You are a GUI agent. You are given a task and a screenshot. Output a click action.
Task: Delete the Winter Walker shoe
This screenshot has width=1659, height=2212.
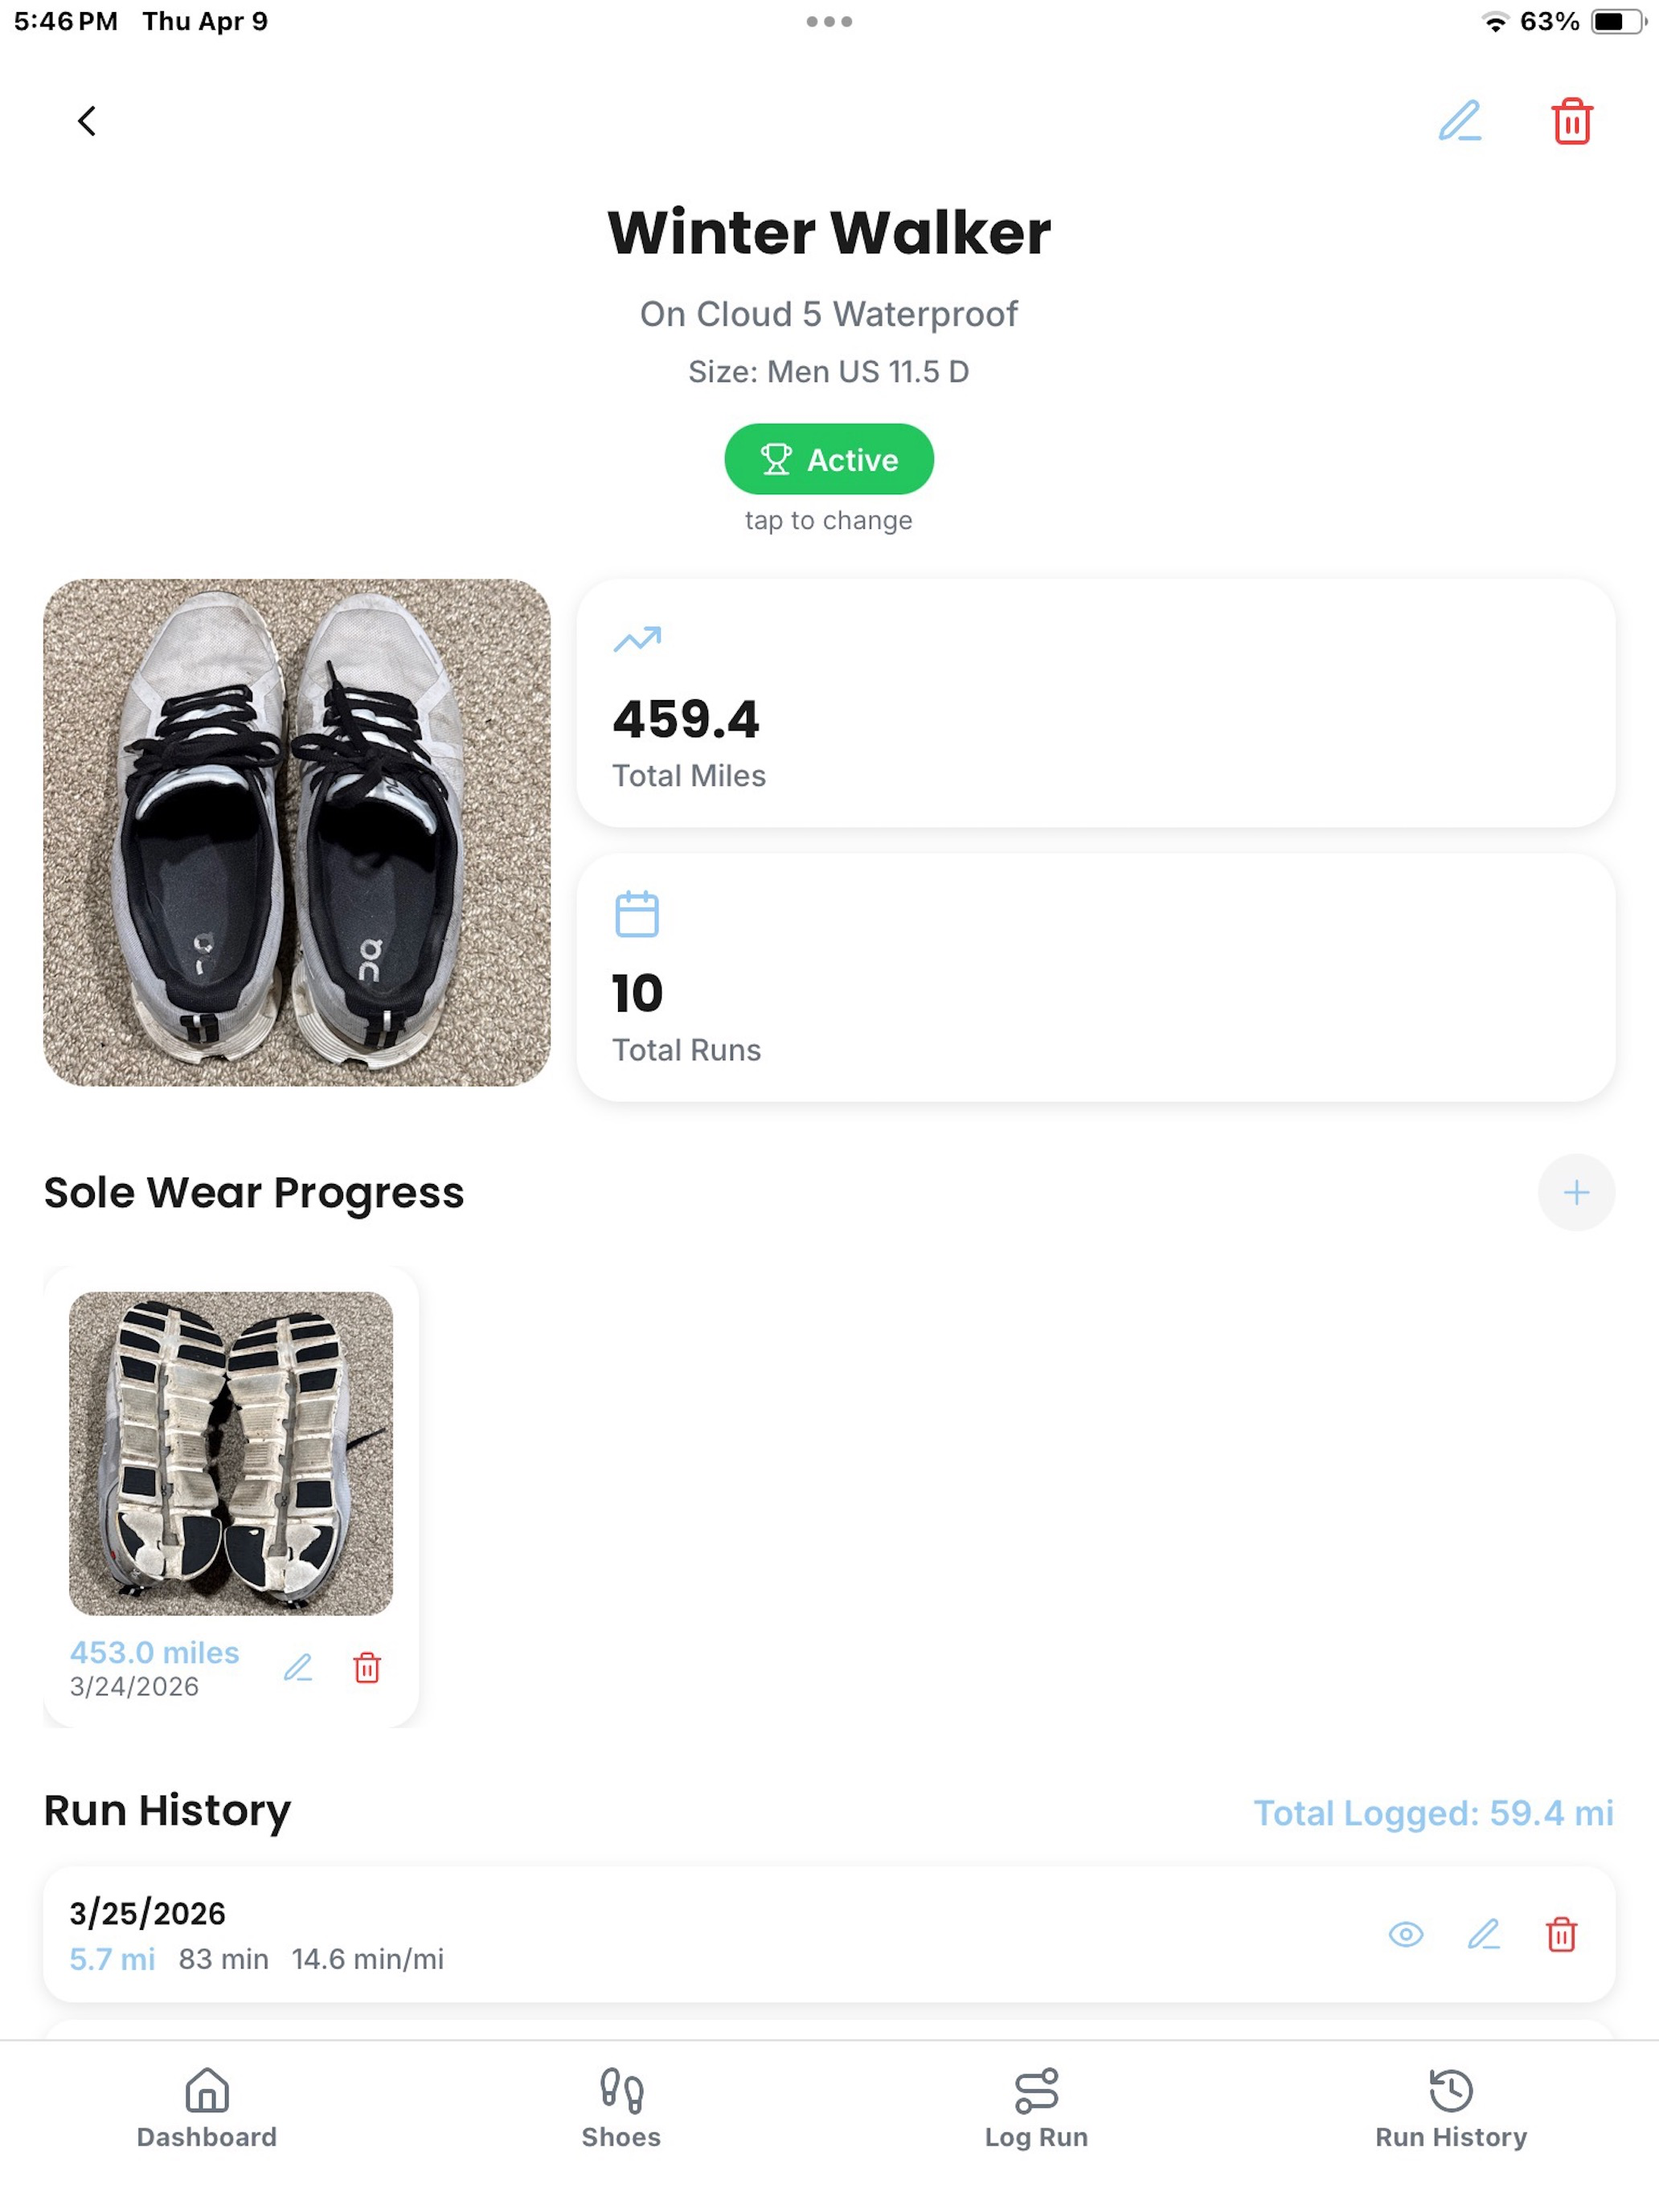pyautogui.click(x=1571, y=121)
